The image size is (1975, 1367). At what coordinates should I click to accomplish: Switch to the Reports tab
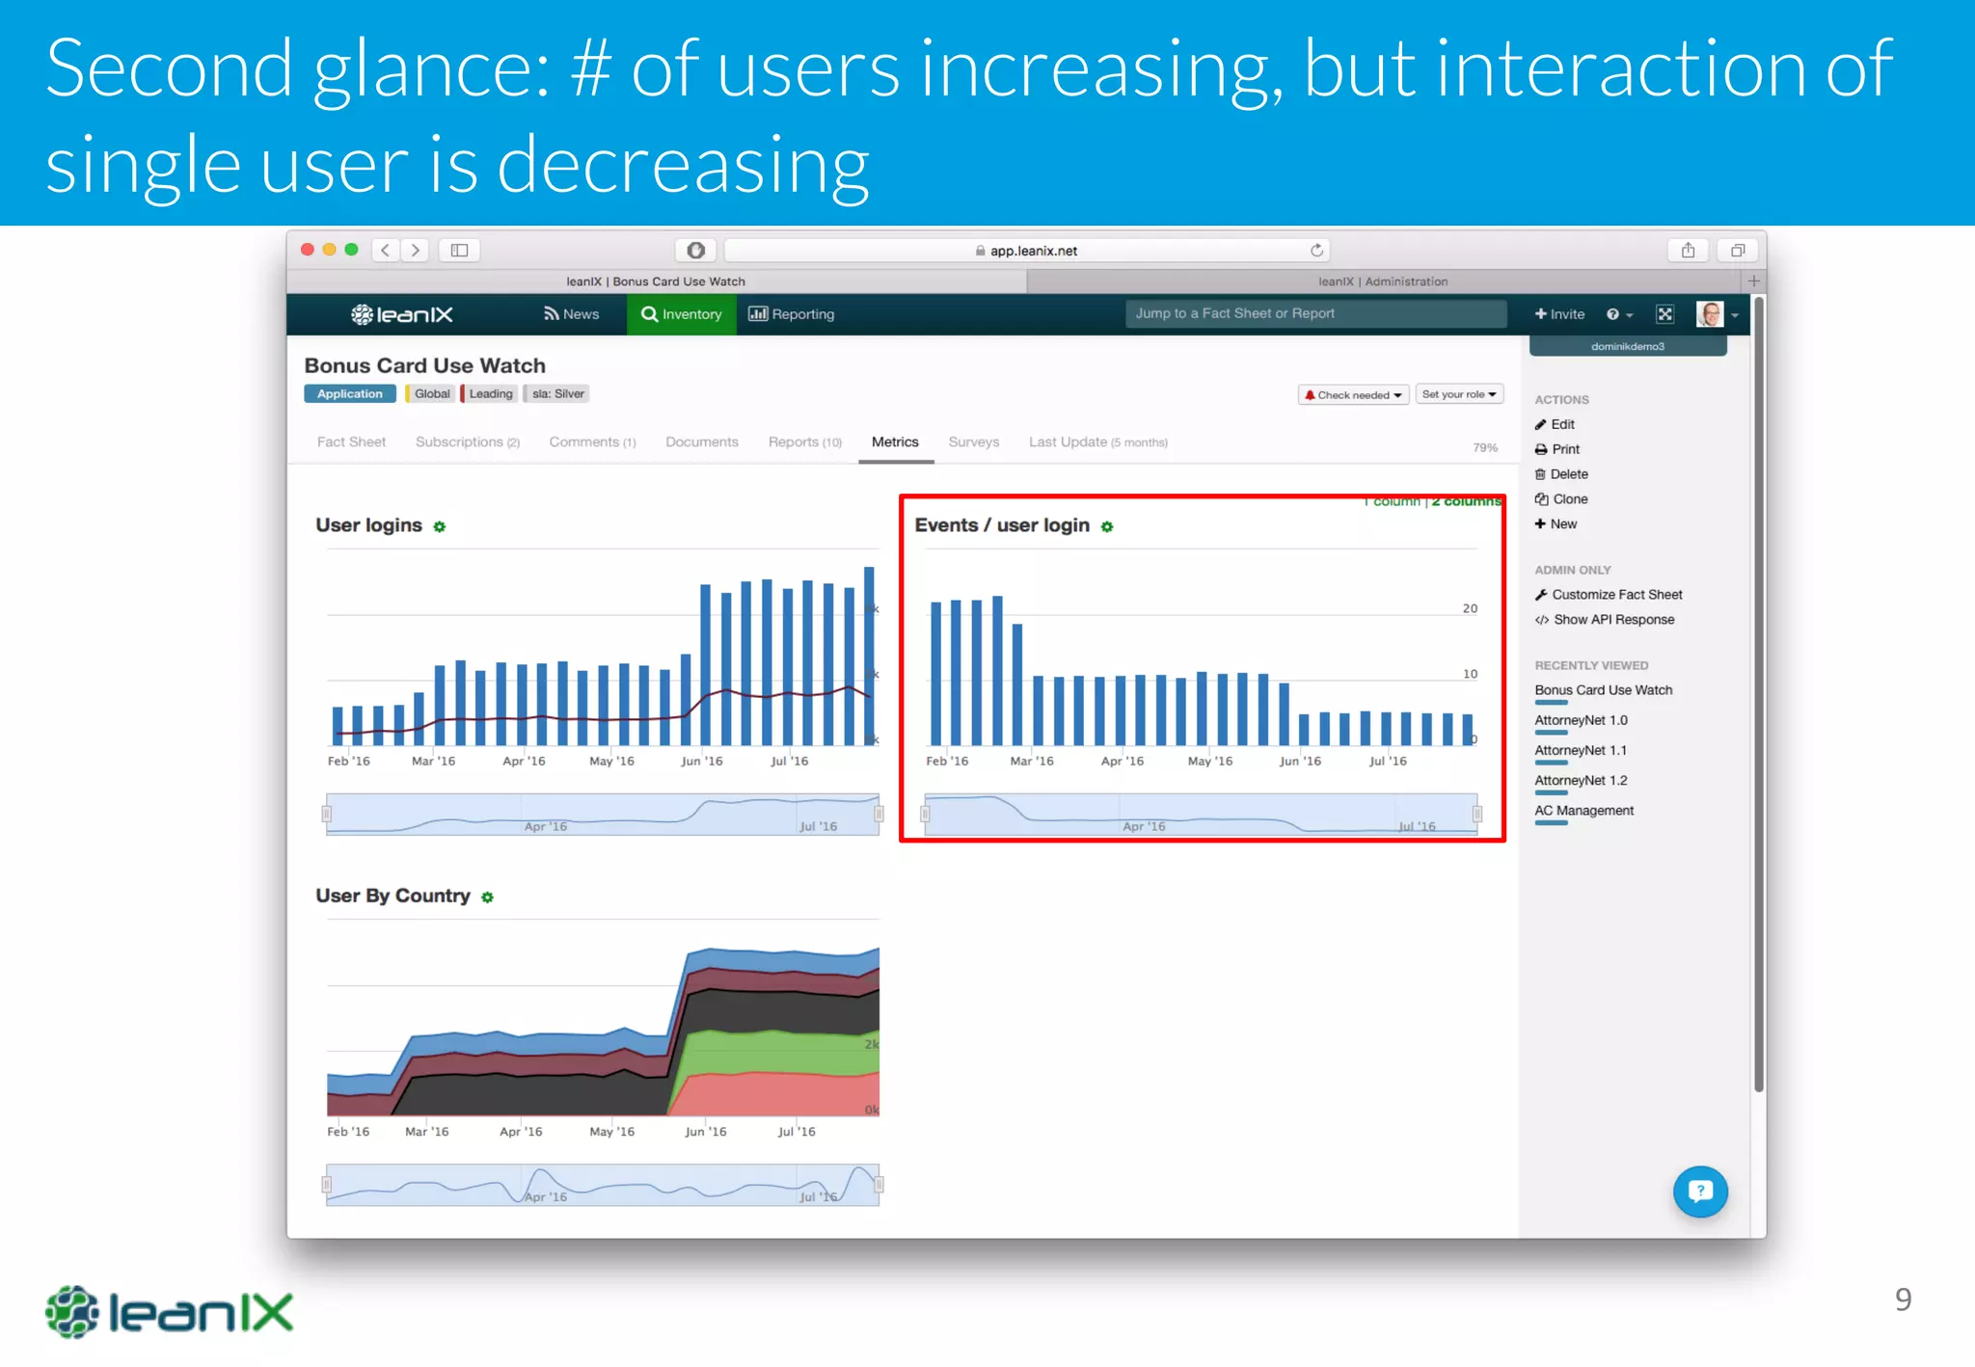coord(805,442)
